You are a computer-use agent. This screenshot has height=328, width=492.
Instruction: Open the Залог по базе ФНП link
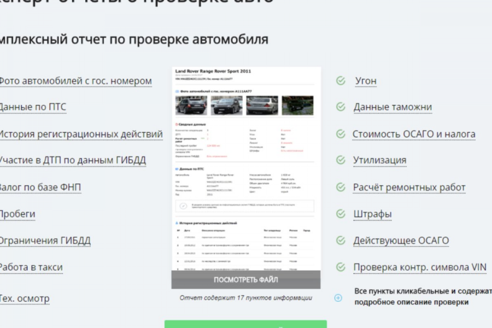click(x=40, y=188)
